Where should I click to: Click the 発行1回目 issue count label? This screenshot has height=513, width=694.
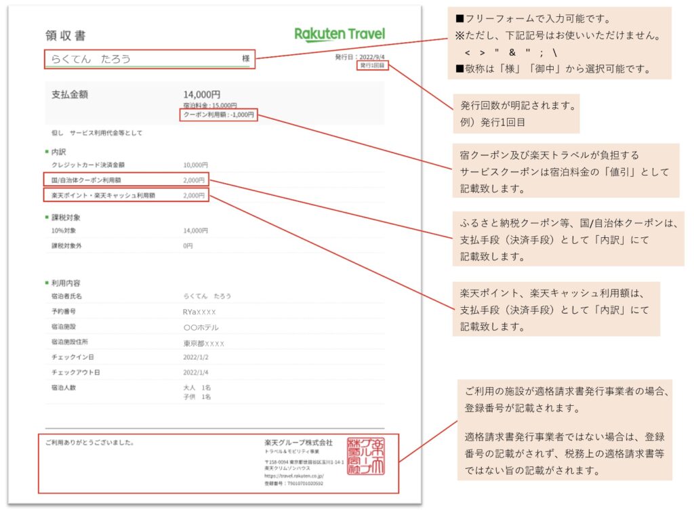pos(372,66)
